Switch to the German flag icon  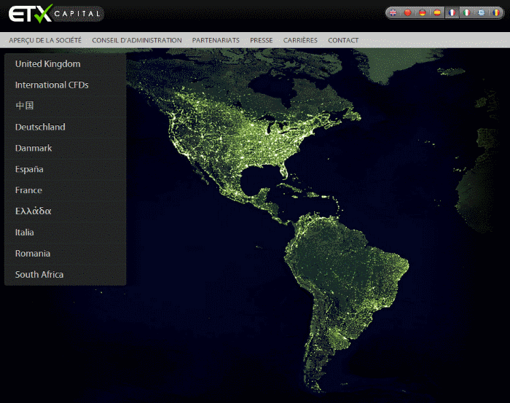coord(422,12)
